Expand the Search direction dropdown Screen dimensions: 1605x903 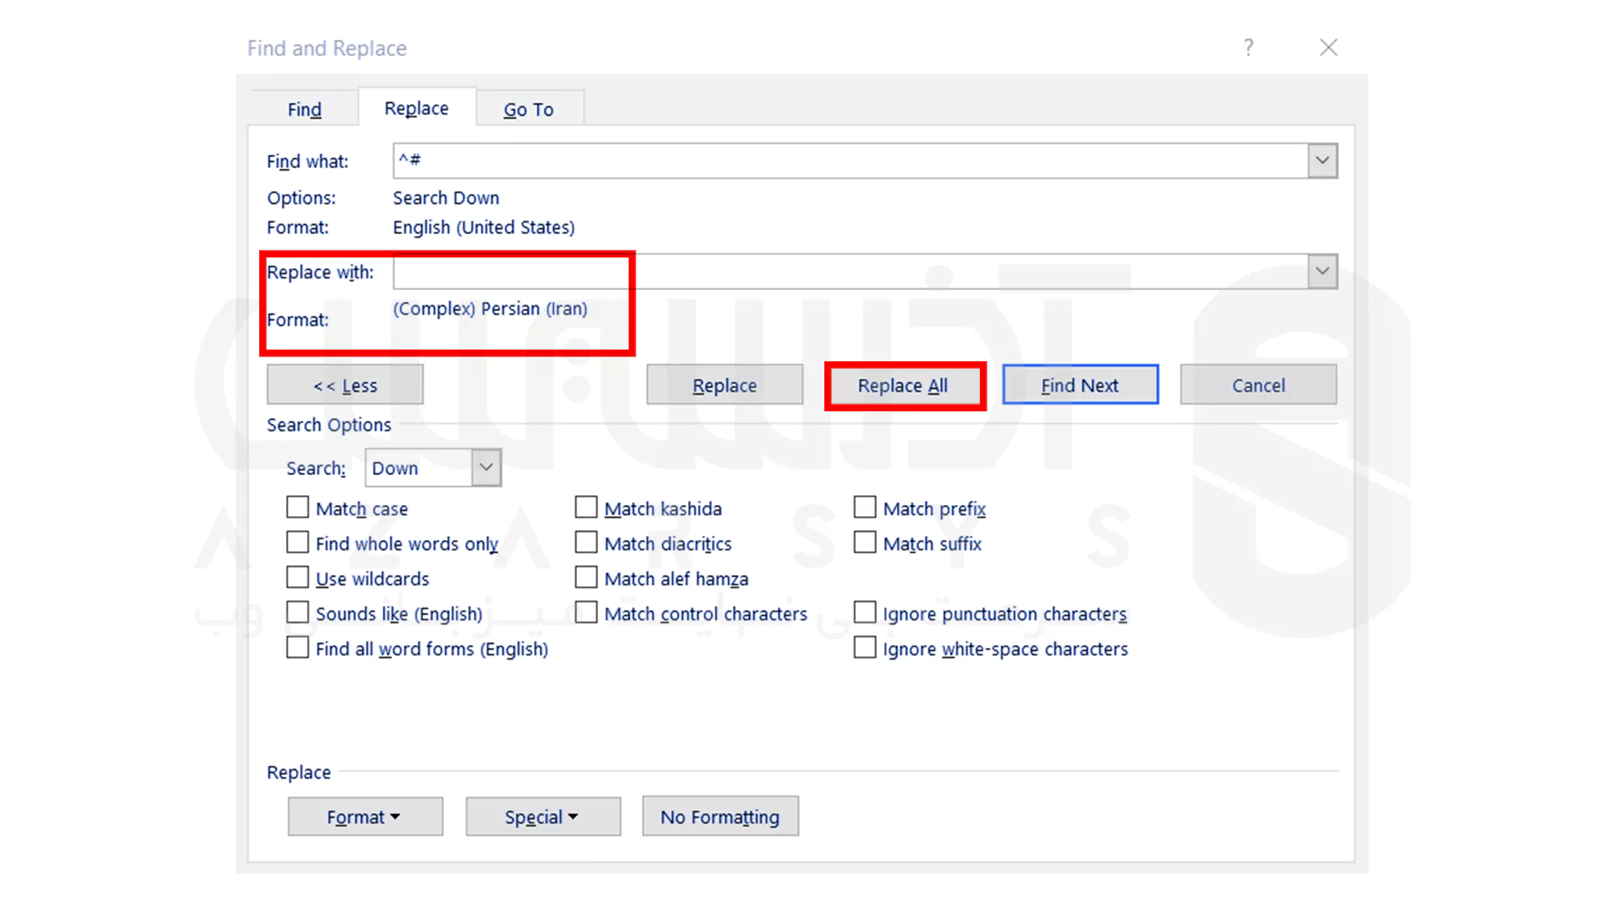(x=485, y=467)
